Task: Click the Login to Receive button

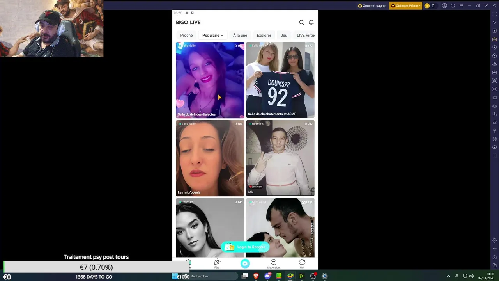Action: coord(245,247)
